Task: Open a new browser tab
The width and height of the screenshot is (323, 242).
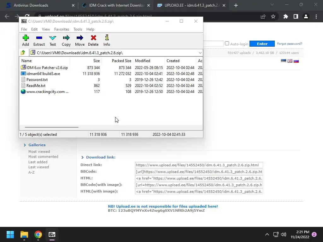Action: pos(236,6)
